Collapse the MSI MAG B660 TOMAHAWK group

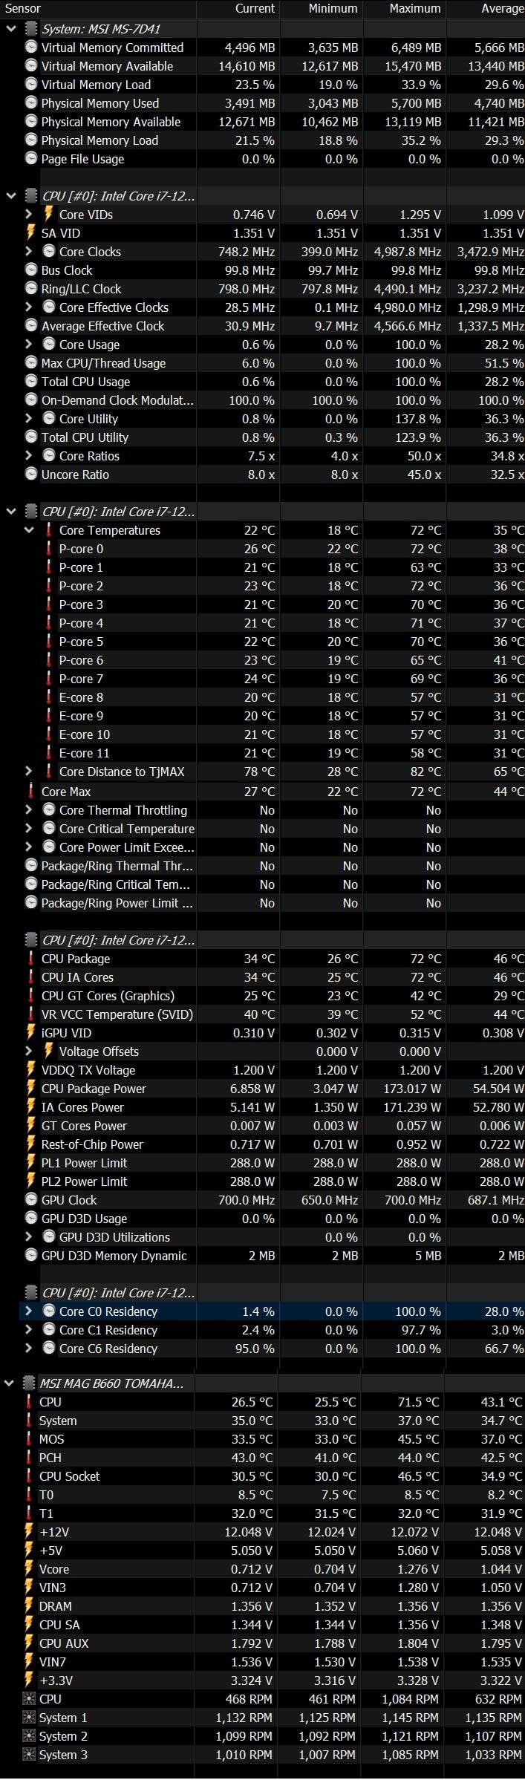10,1383
